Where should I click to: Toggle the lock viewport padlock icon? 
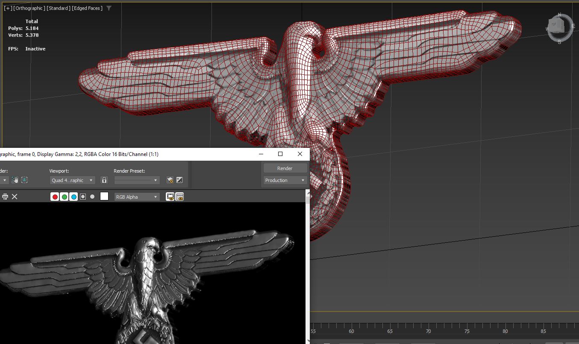point(104,180)
